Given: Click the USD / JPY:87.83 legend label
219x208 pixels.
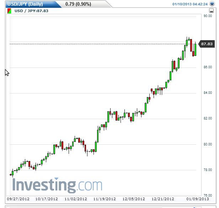Looking at the screenshot, I should click(31, 11).
